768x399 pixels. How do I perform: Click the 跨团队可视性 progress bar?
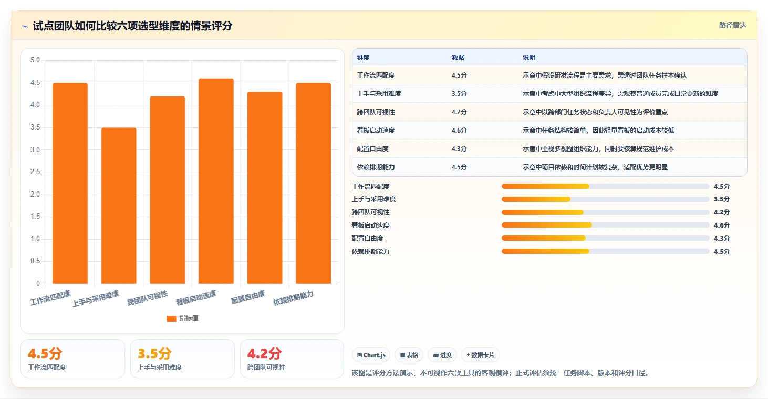coord(606,212)
